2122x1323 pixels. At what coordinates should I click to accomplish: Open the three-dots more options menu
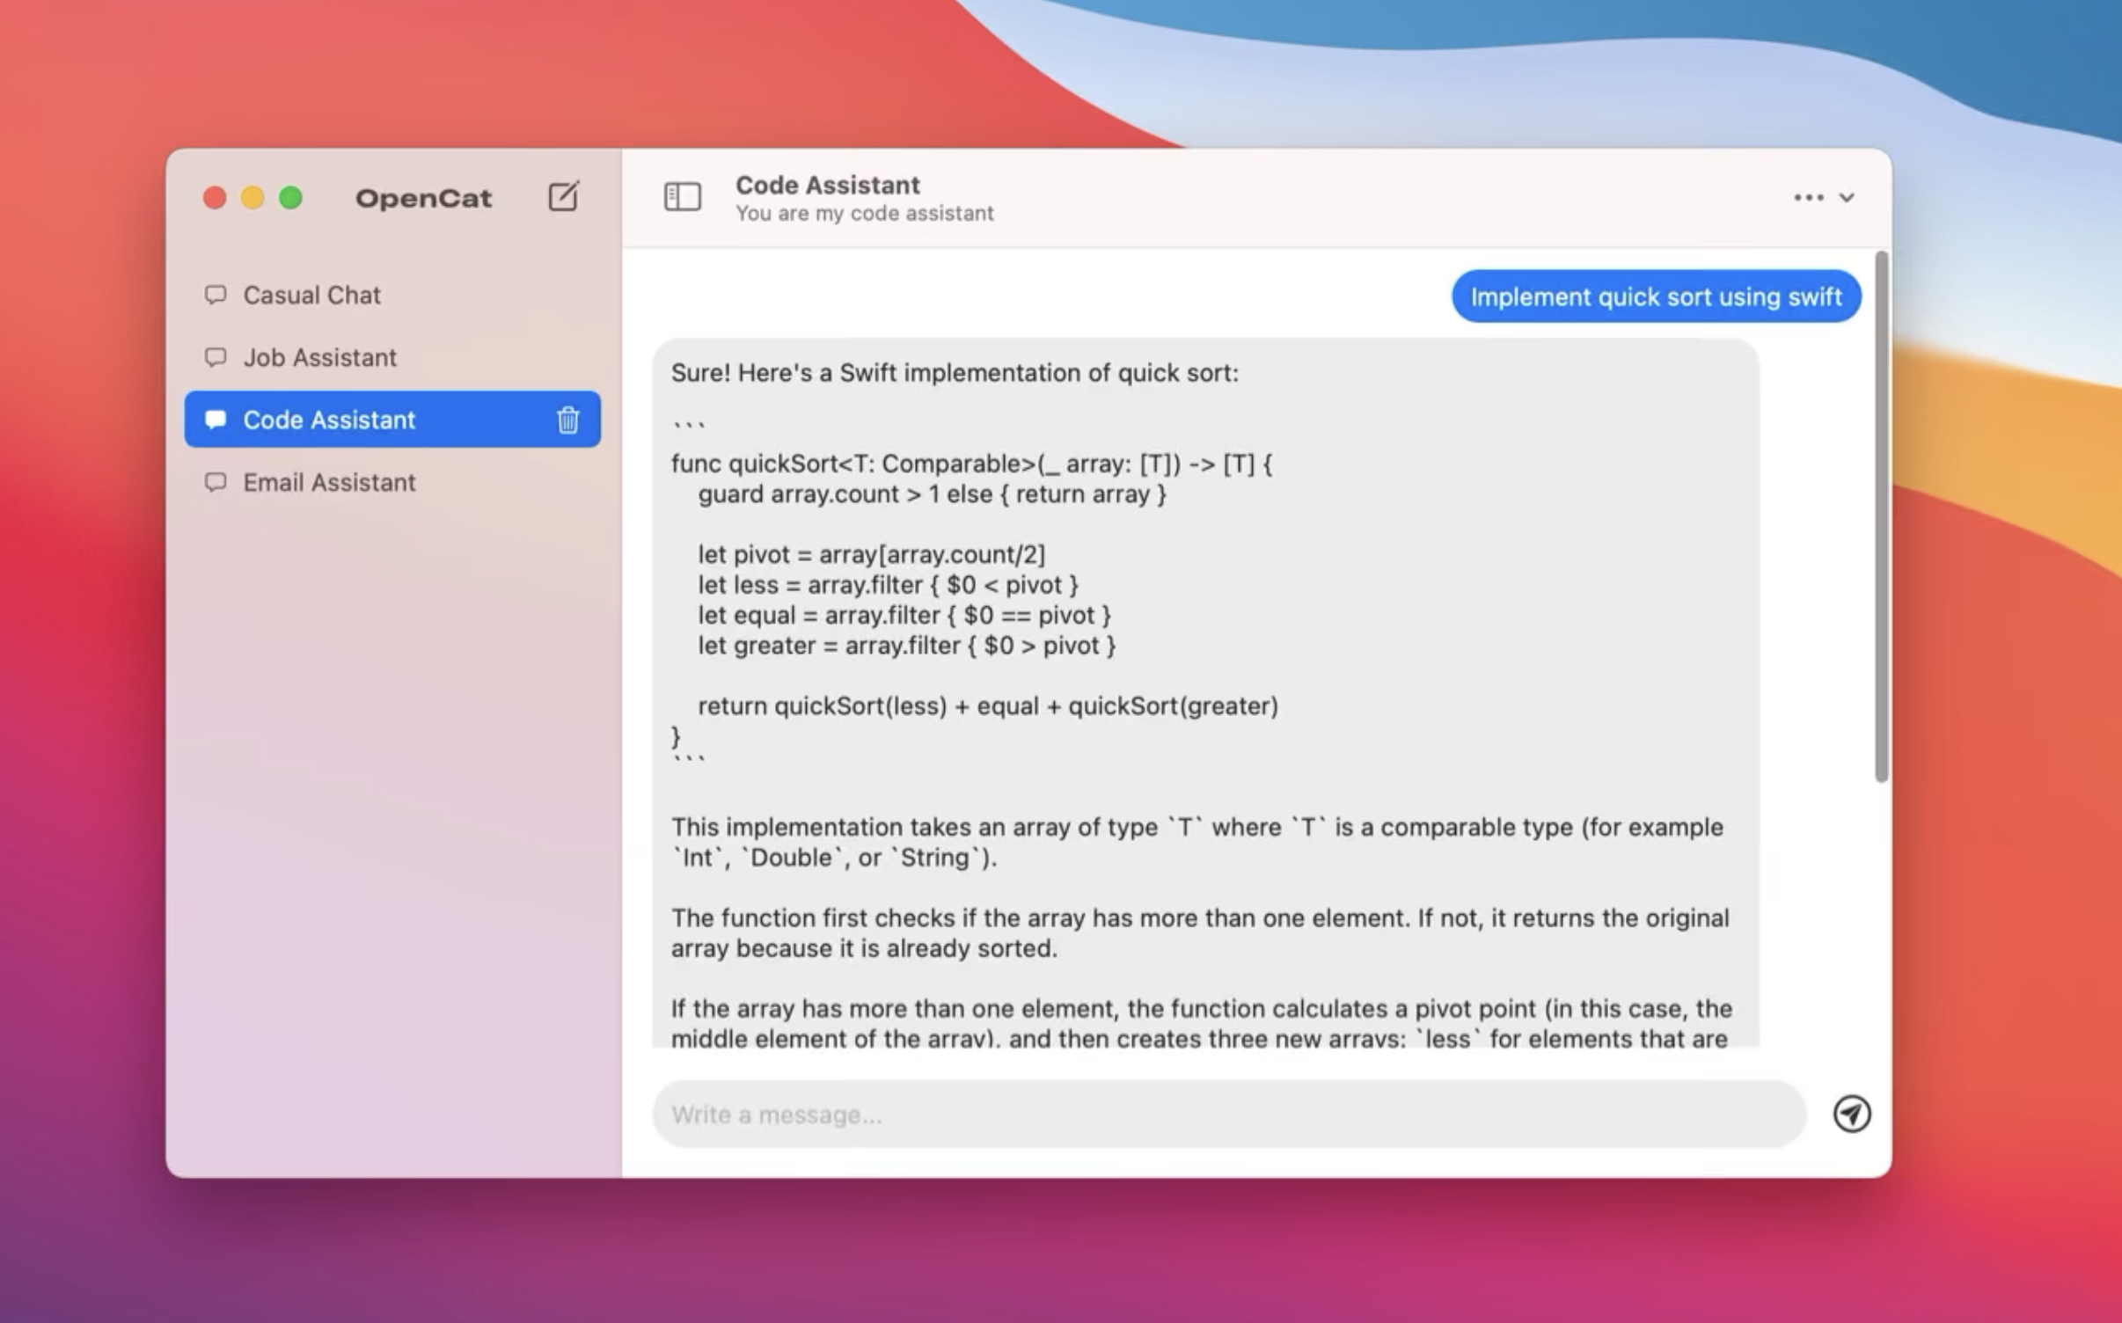click(x=1808, y=198)
